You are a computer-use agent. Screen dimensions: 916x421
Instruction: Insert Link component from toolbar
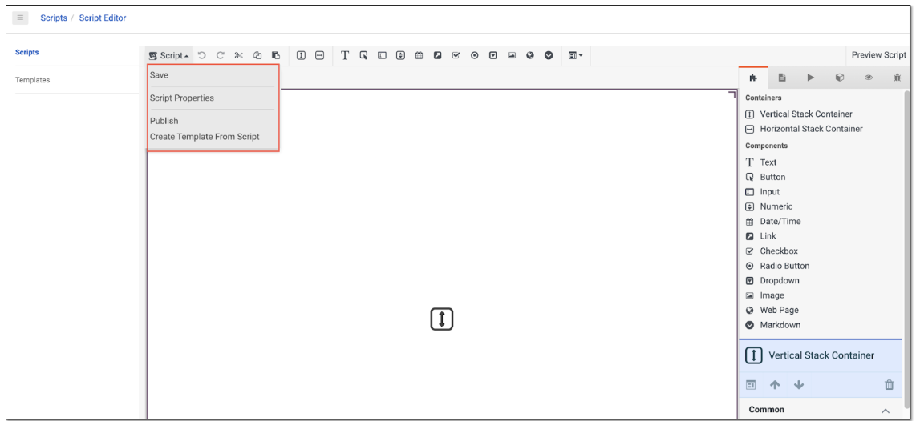click(x=437, y=55)
